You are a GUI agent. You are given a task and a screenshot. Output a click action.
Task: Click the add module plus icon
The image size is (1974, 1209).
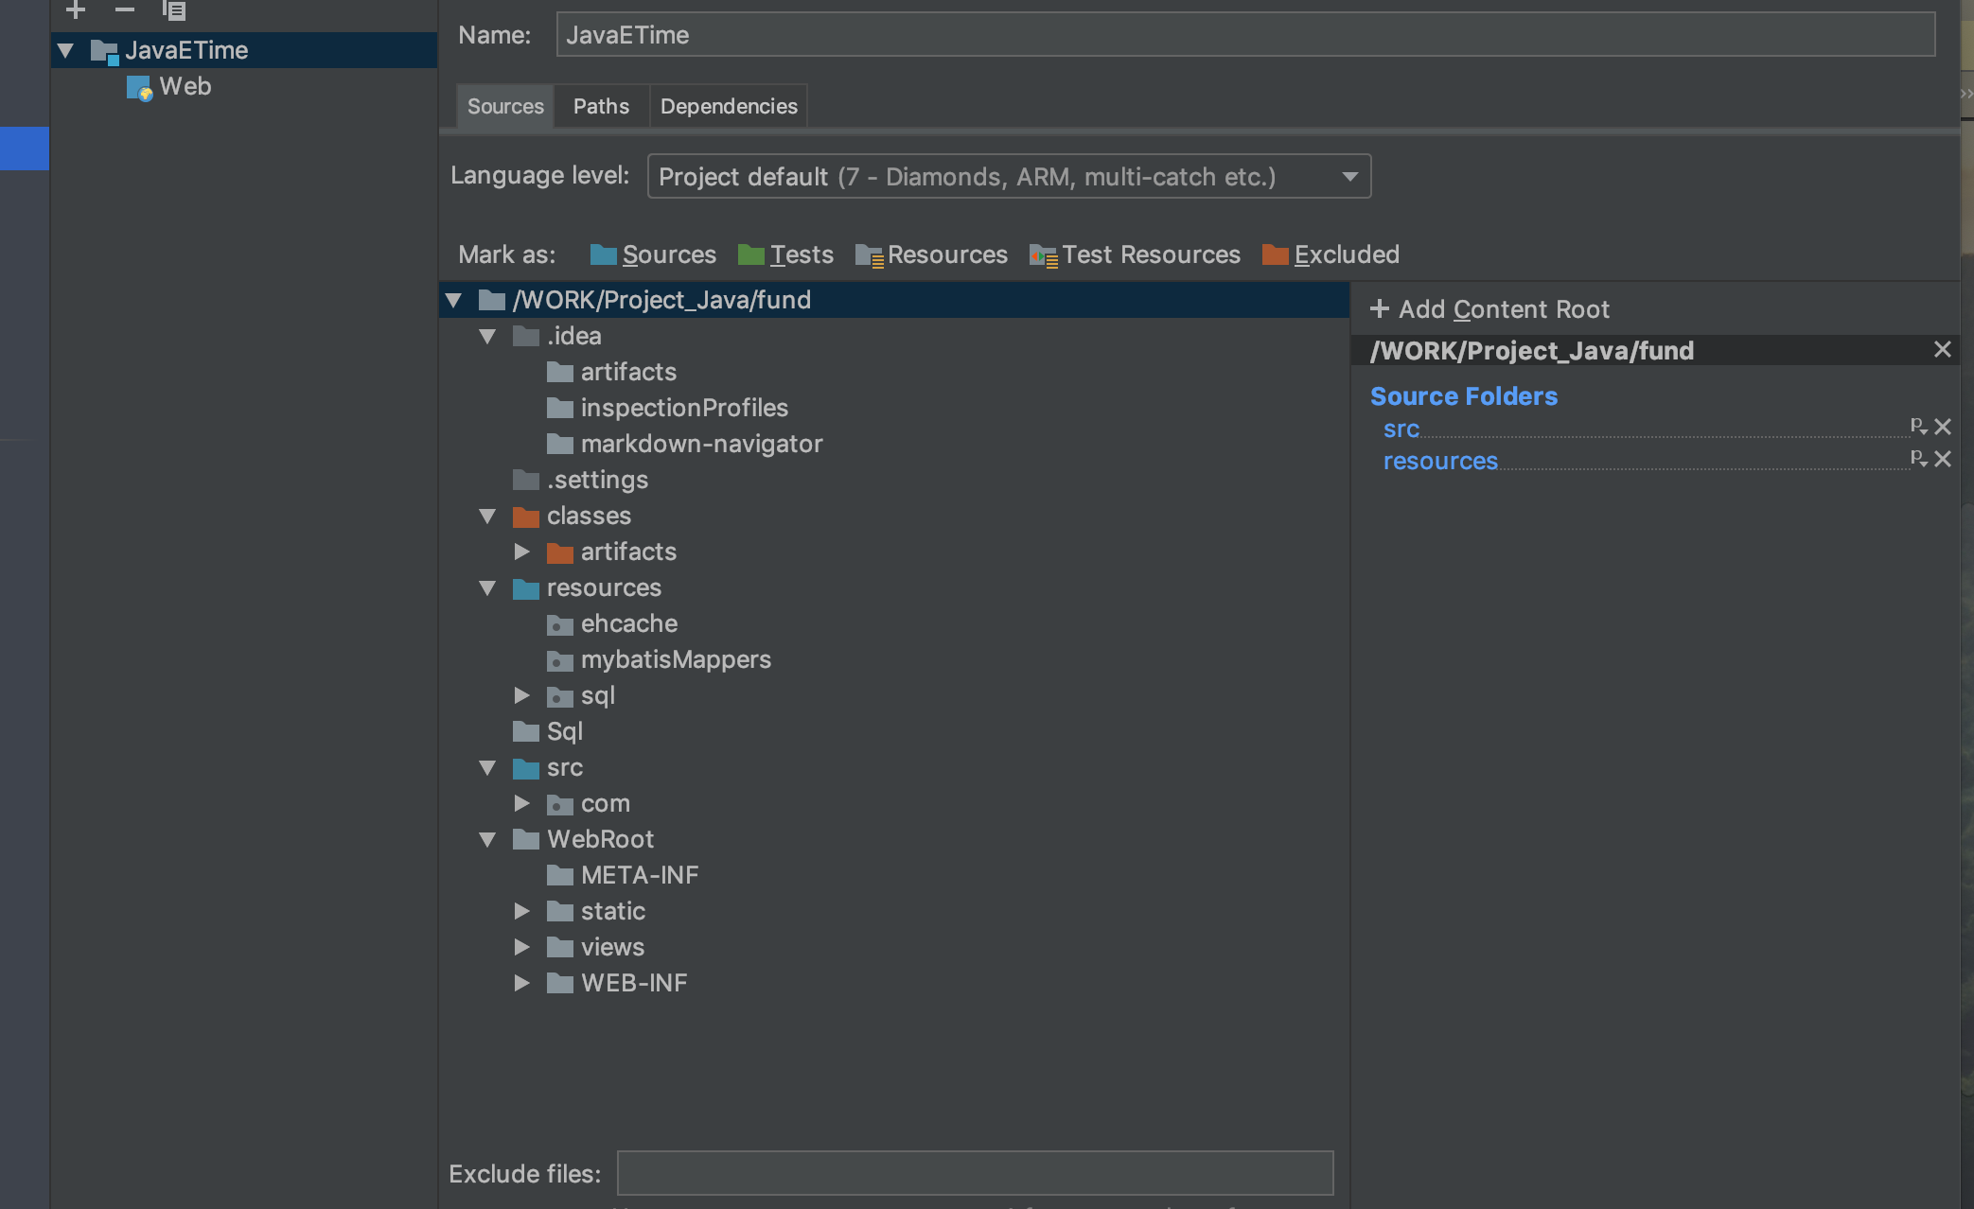tap(76, 10)
